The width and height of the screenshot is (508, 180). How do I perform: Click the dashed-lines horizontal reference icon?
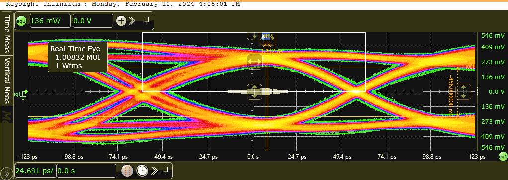point(127,170)
